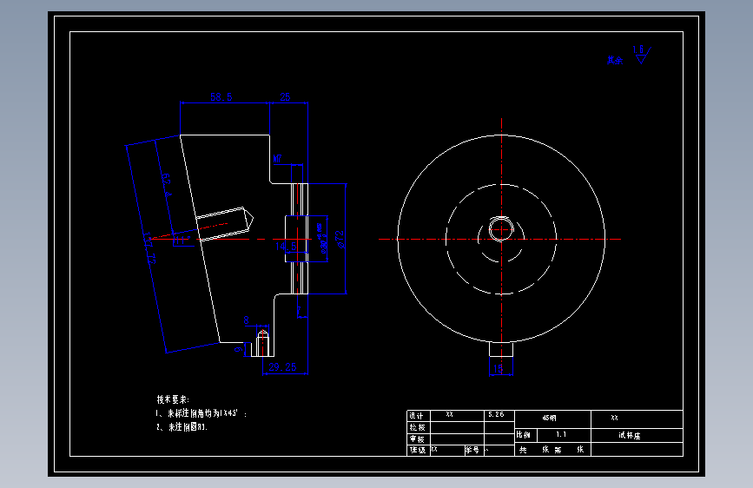Pick the 学号 cell
This screenshot has width=753, height=488.
coord(472,450)
